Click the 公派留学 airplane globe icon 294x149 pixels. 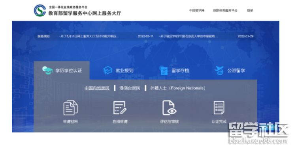pyautogui.click(x=219, y=71)
